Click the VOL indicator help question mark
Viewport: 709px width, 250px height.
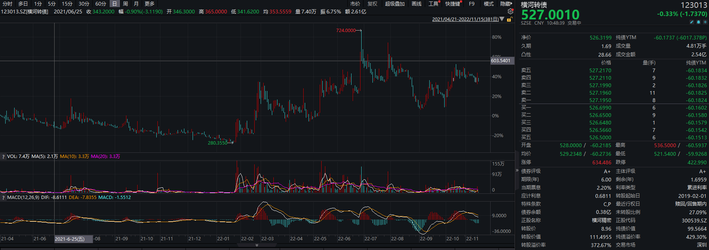(x=3, y=157)
